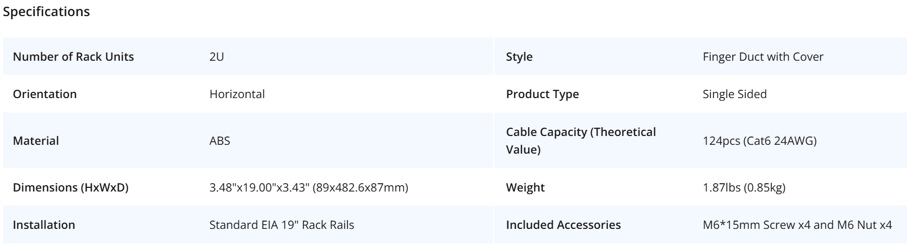This screenshot has height=246, width=907.
Task: Click the Finger Duct with Cover value
Action: [x=763, y=57]
